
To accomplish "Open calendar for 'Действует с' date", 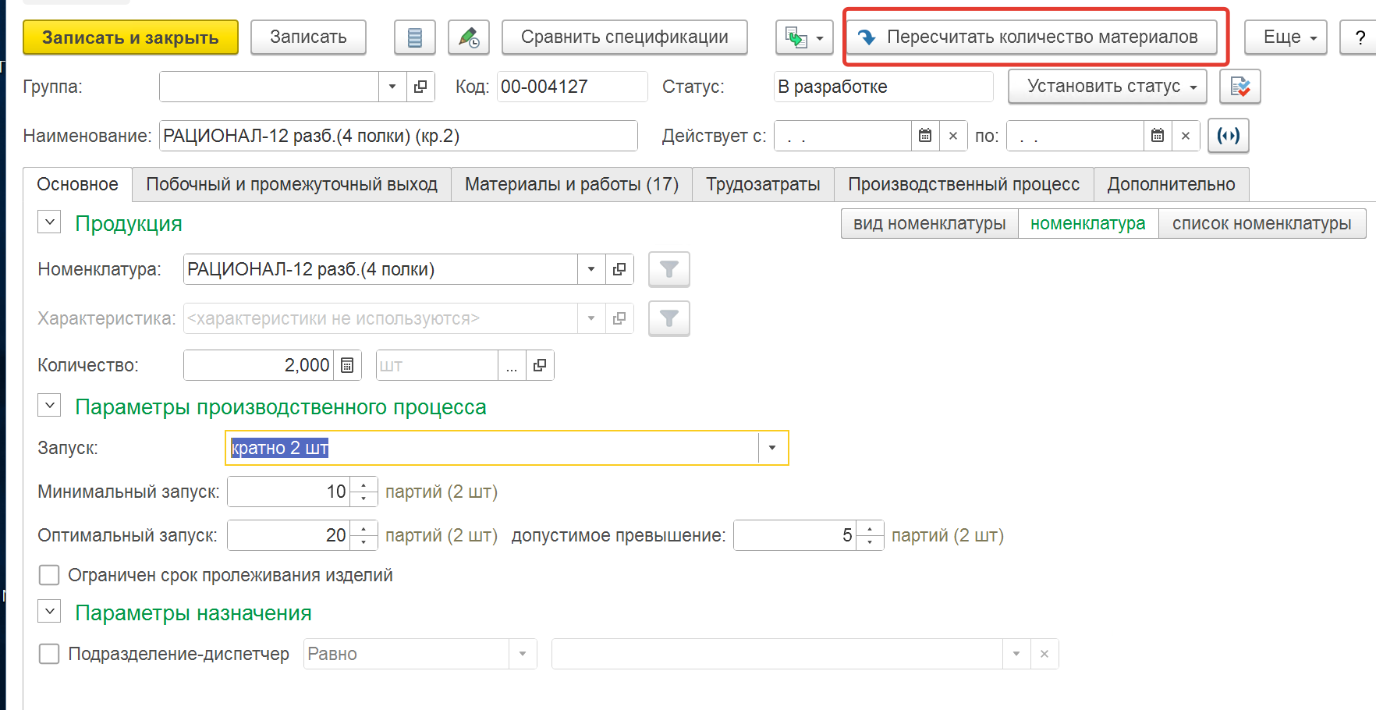I will (x=925, y=136).
